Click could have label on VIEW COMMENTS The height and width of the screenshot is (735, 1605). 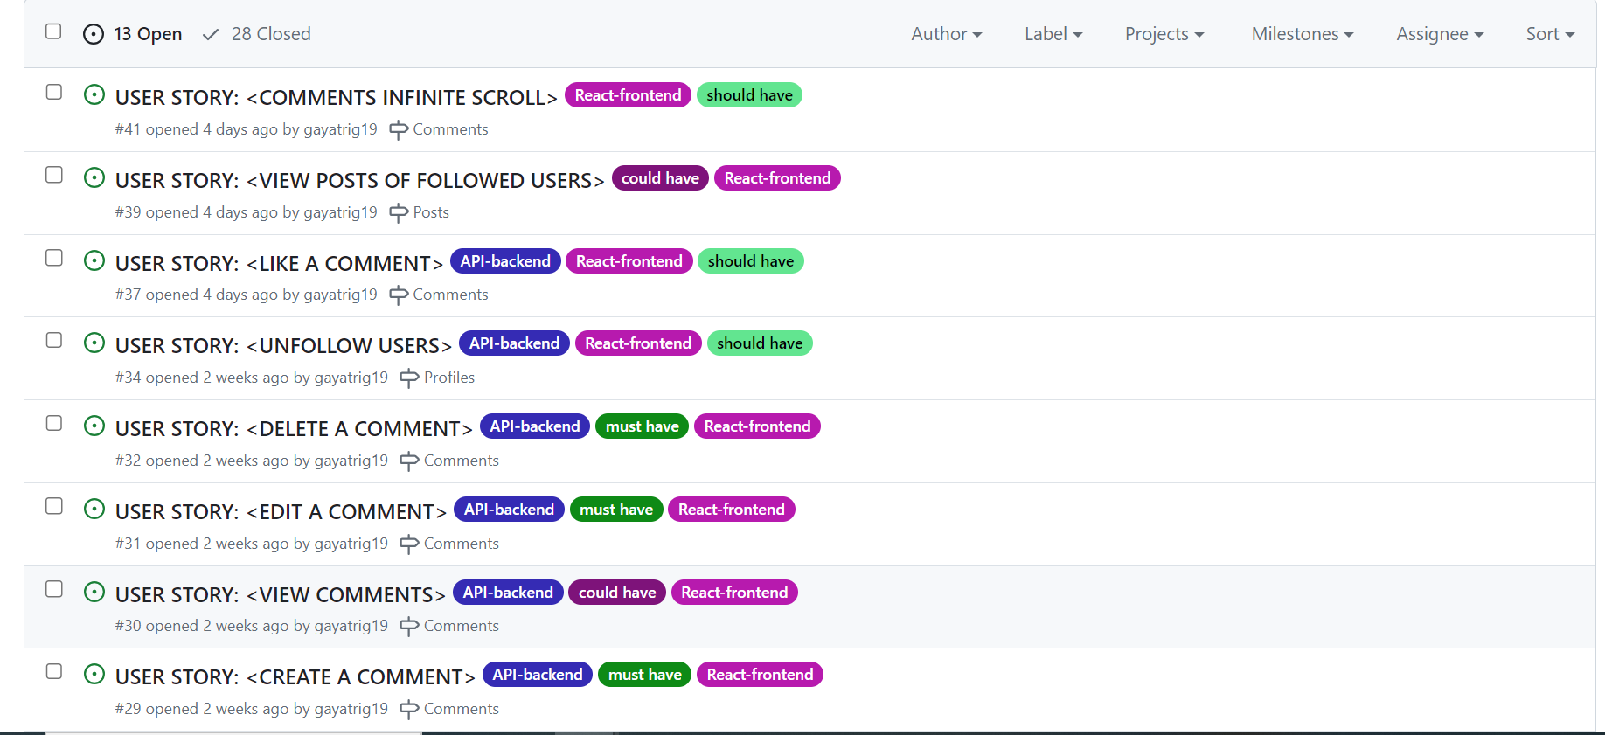pyautogui.click(x=617, y=593)
